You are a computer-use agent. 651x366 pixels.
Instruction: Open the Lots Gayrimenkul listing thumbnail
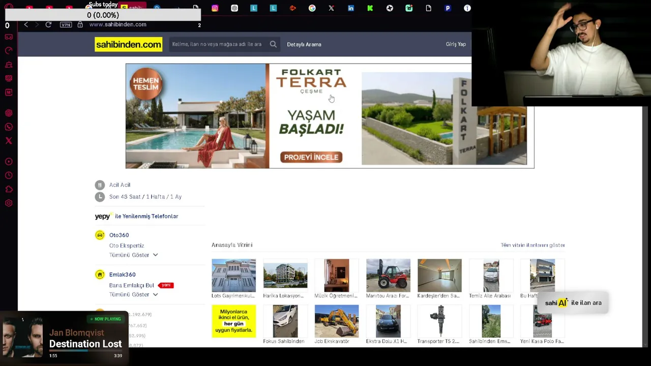click(x=233, y=276)
